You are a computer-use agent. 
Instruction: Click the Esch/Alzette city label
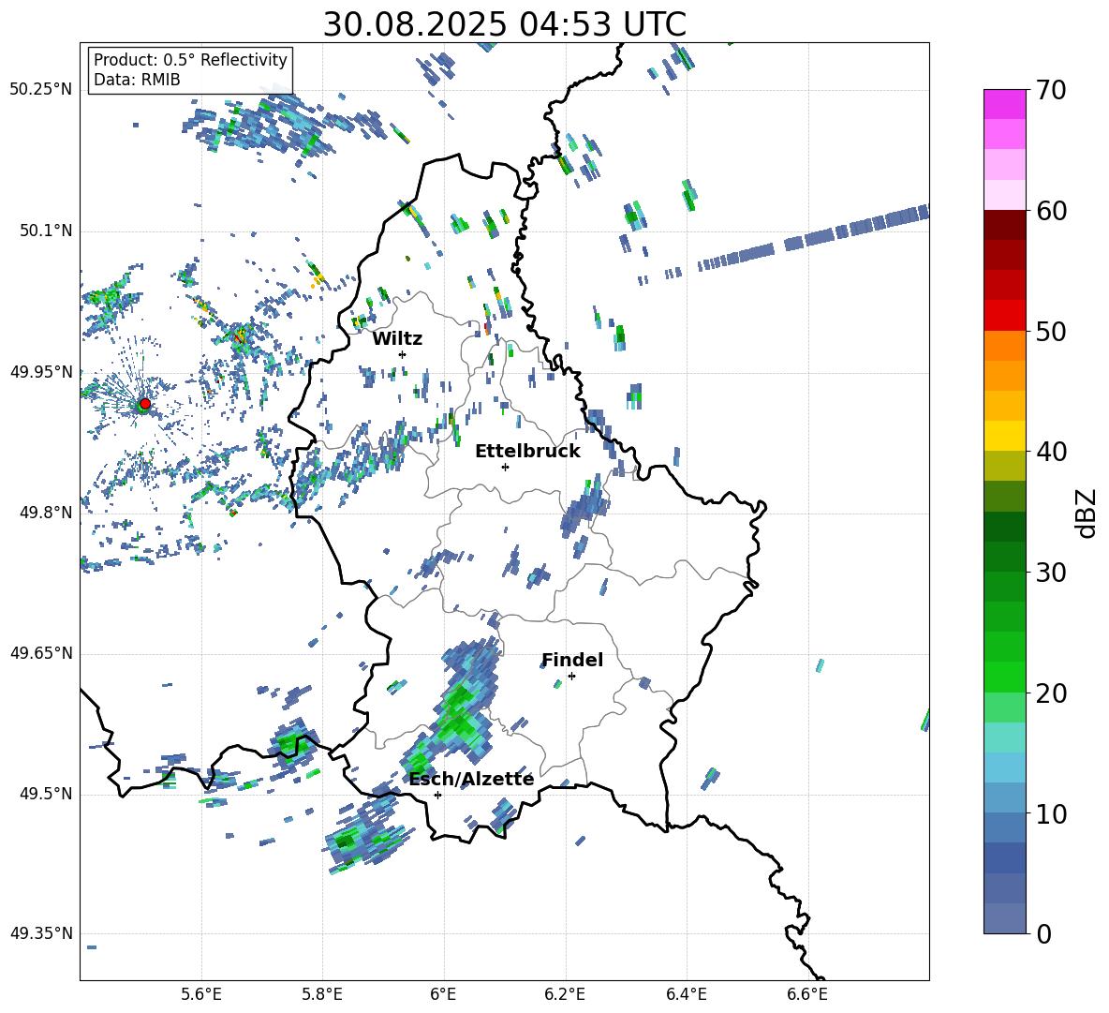(x=471, y=780)
